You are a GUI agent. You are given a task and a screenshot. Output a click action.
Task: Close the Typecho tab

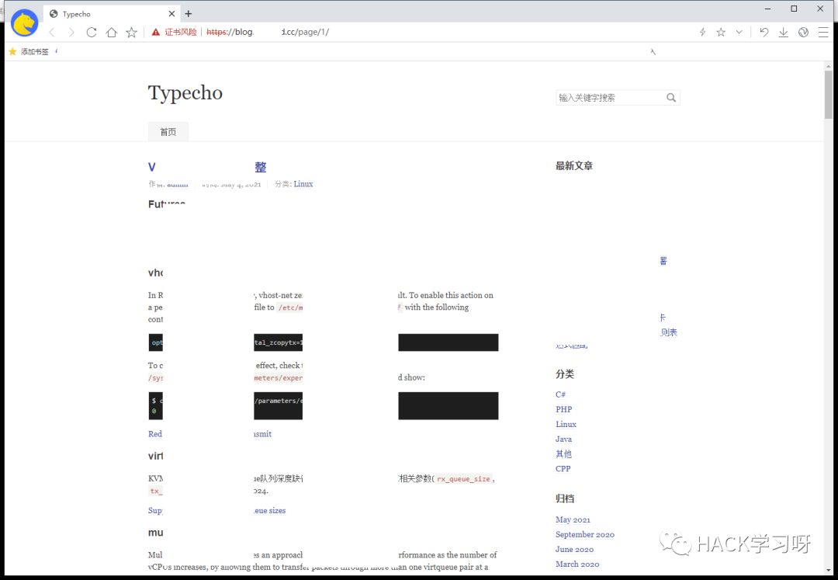(171, 14)
